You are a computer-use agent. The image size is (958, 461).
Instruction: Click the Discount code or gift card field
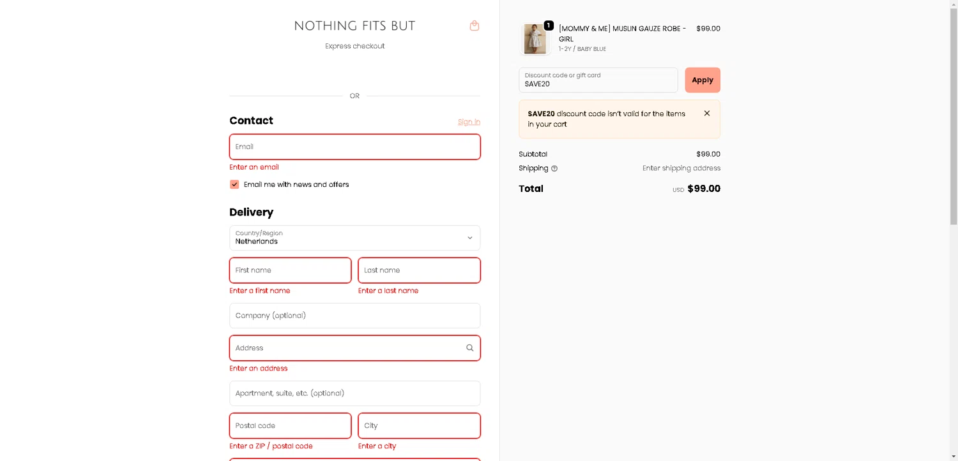click(598, 80)
